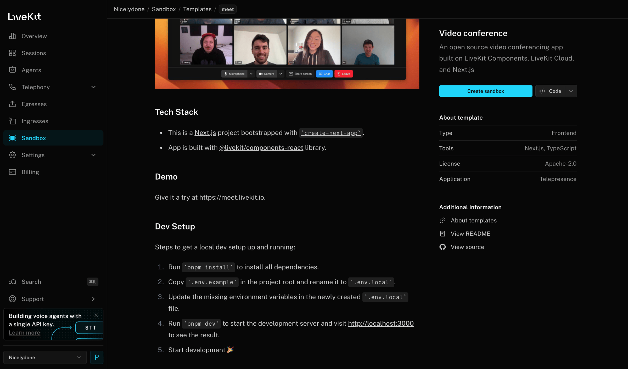The height and width of the screenshot is (369, 628).
Task: Click the Demo heading
Action: coord(166,177)
